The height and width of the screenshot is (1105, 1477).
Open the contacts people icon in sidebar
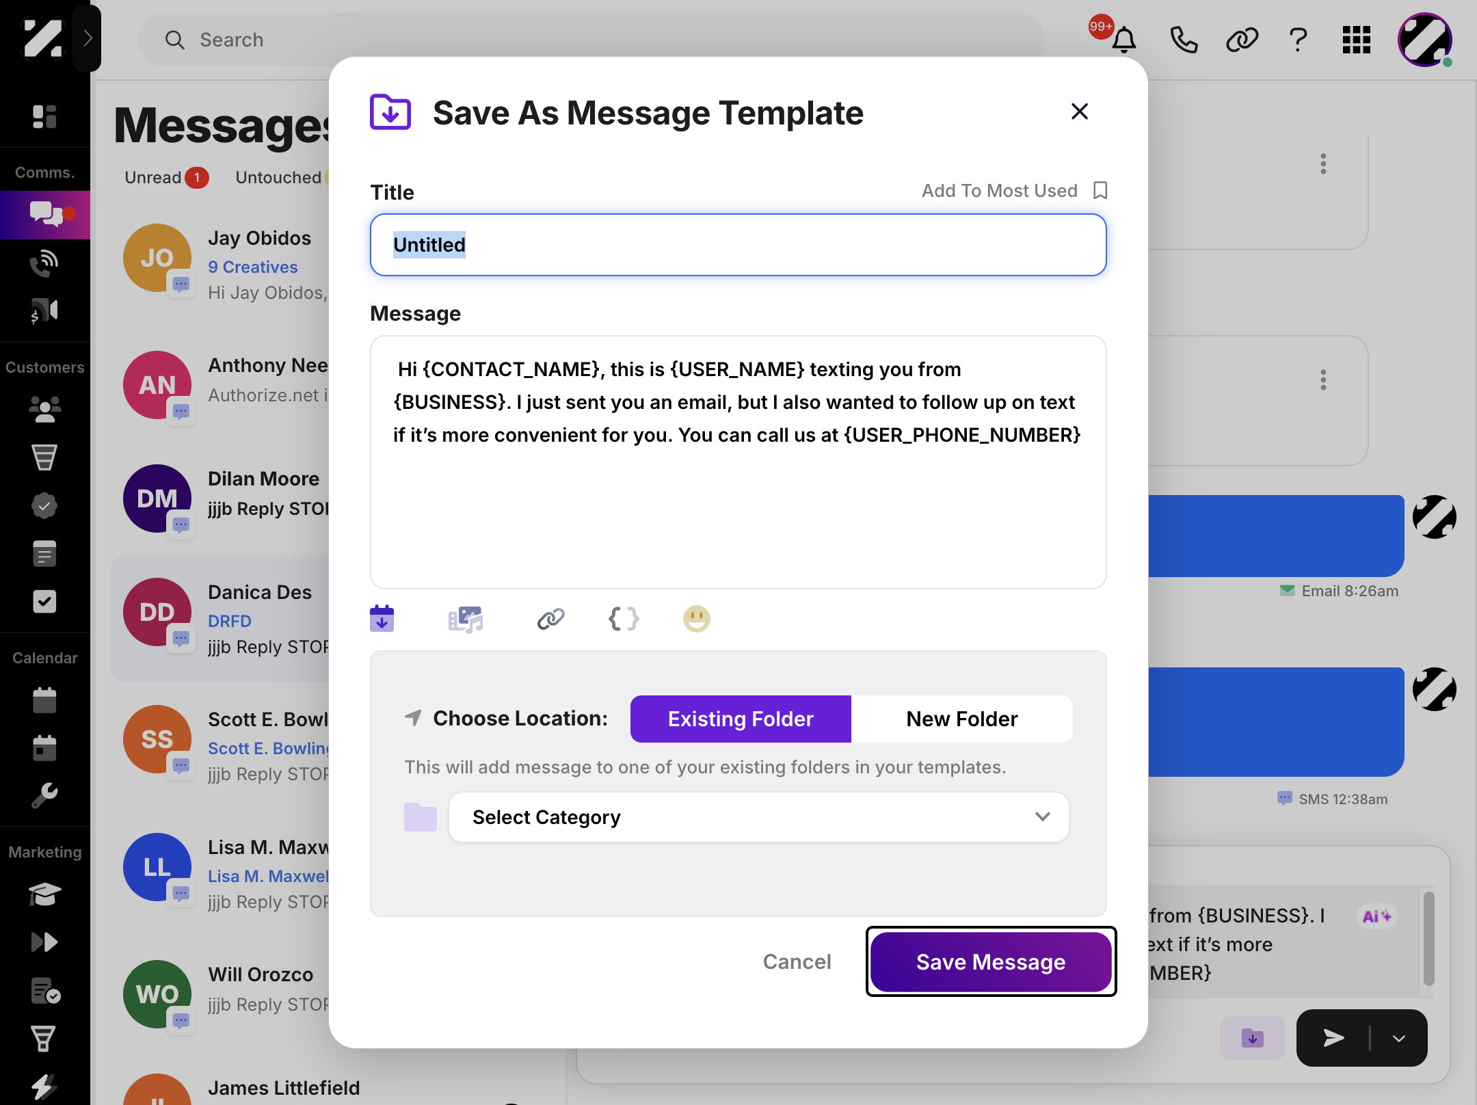pos(44,409)
